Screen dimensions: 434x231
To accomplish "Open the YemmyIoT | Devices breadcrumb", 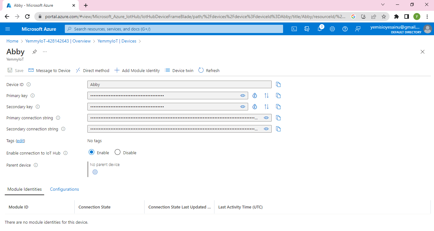I will [117, 41].
